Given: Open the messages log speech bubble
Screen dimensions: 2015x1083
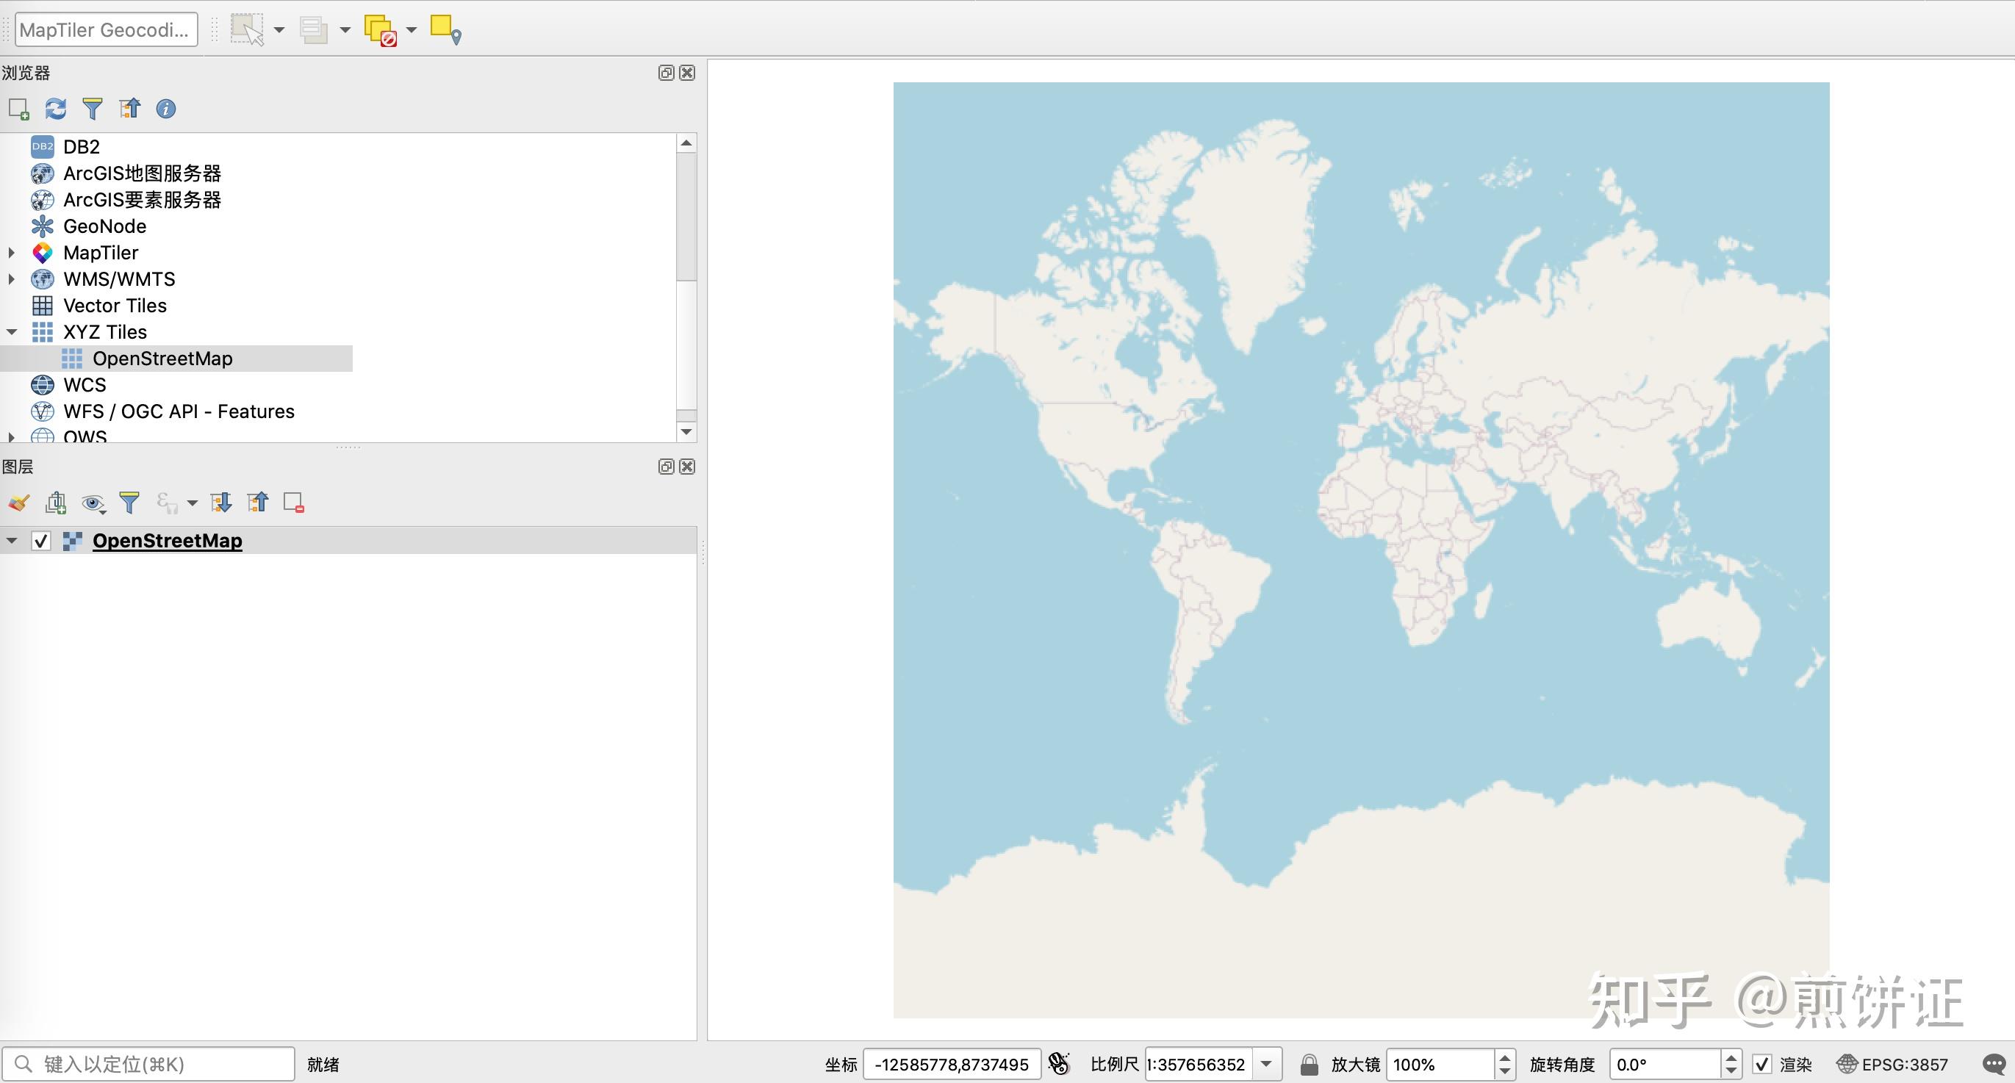Looking at the screenshot, I should 1993,1063.
